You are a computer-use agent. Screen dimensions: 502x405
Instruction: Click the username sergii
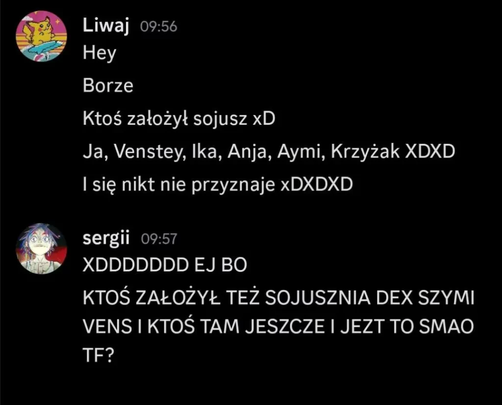point(106,238)
